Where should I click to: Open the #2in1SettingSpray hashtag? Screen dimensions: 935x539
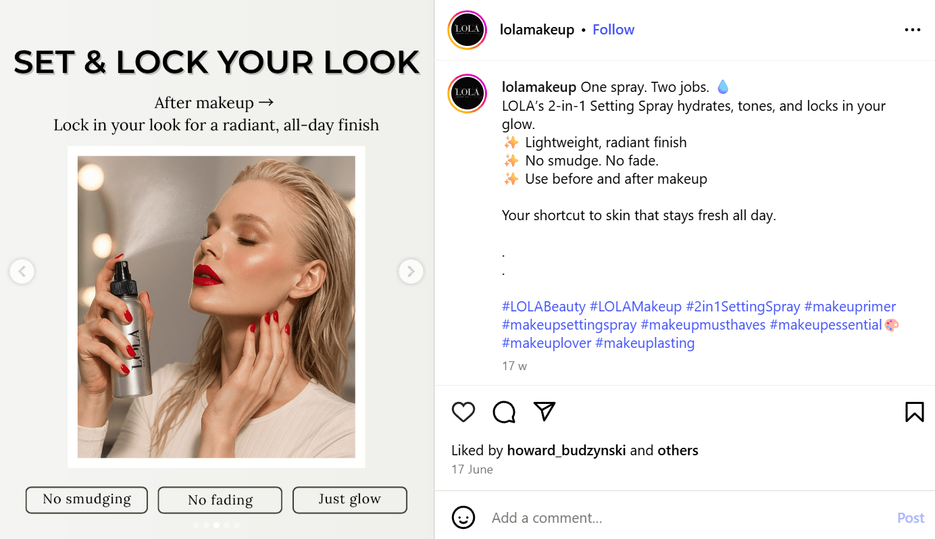742,307
